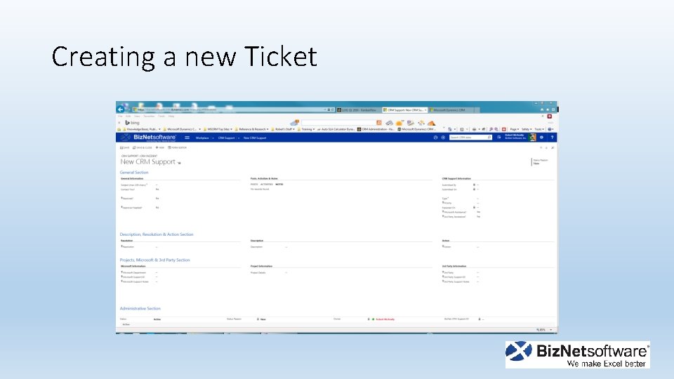Open Robert's Stuff favorites folder
The height and width of the screenshot is (379, 674).
283,129
